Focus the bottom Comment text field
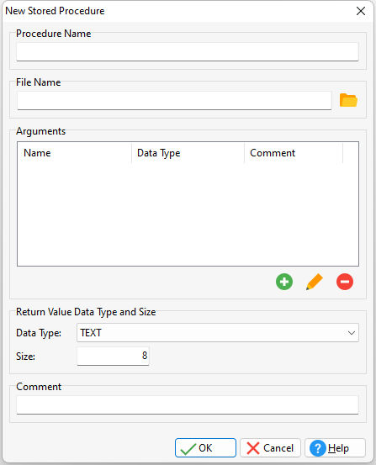The width and height of the screenshot is (376, 465). click(188, 404)
